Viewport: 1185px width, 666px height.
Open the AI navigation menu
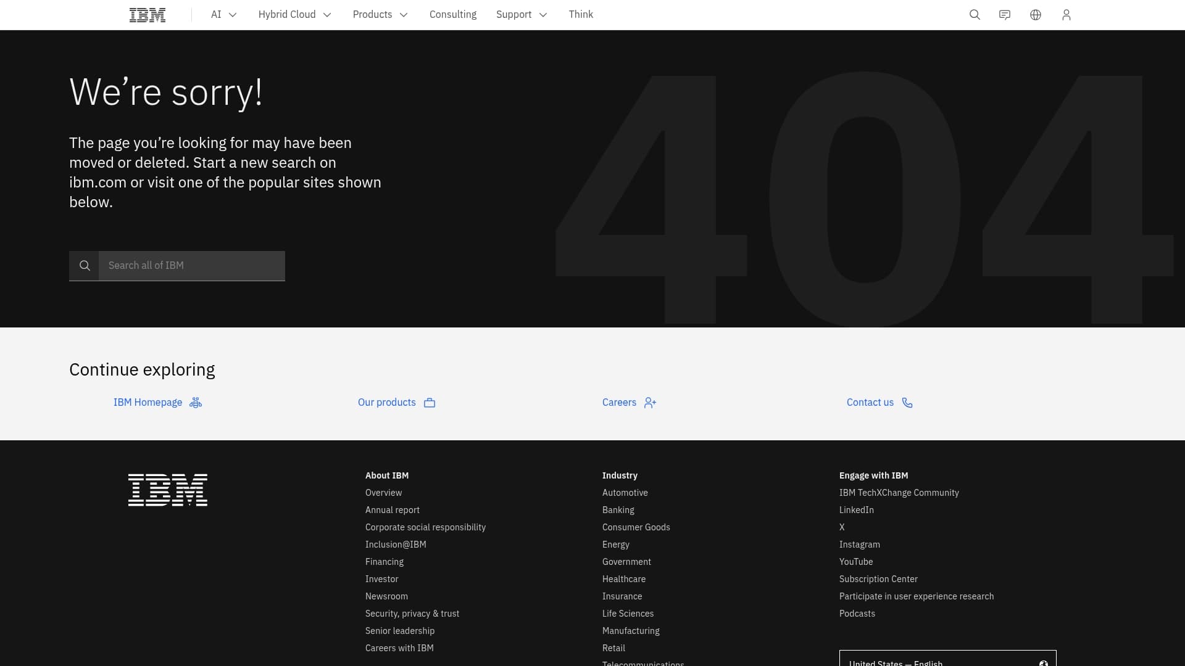pos(224,15)
